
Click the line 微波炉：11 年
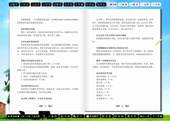(x=103, y=96)
